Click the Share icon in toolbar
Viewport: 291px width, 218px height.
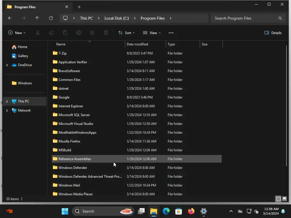[x=92, y=33]
